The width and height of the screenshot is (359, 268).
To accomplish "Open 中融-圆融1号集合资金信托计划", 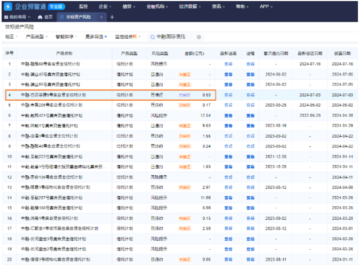I will (x=49, y=126).
